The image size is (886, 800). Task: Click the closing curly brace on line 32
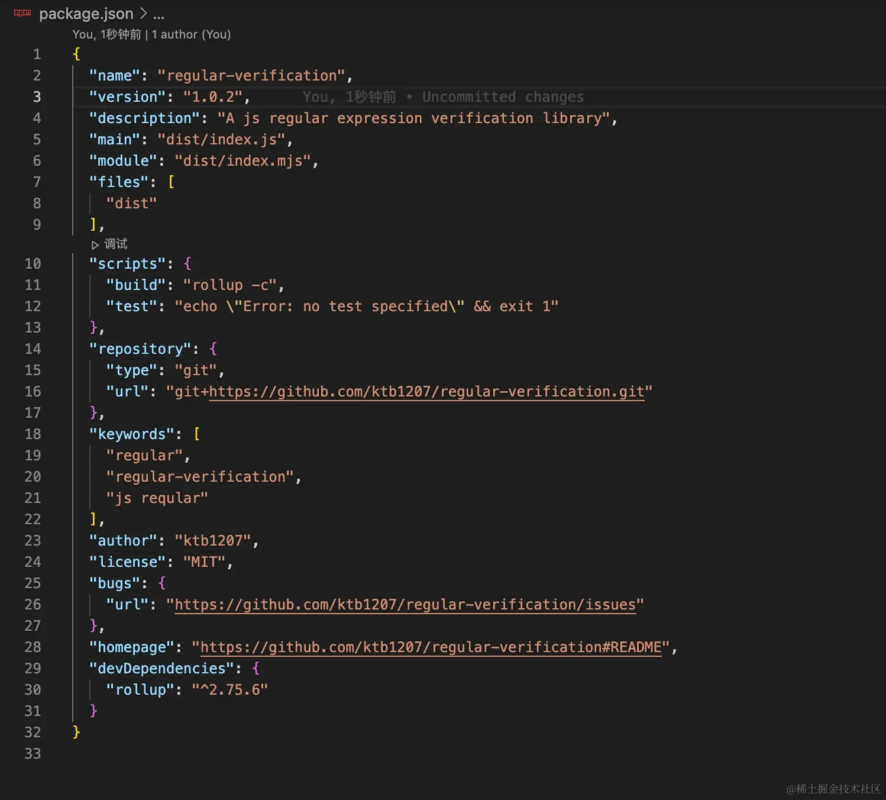(76, 733)
